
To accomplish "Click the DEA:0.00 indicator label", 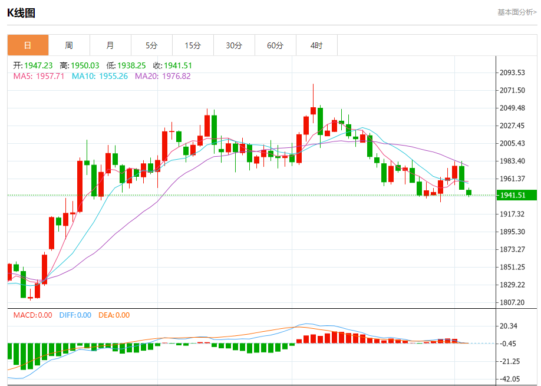I will (114, 315).
